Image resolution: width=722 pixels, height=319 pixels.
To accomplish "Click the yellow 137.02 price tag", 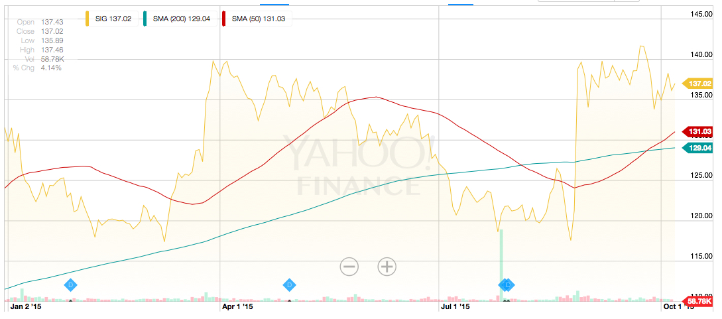I will pos(698,84).
